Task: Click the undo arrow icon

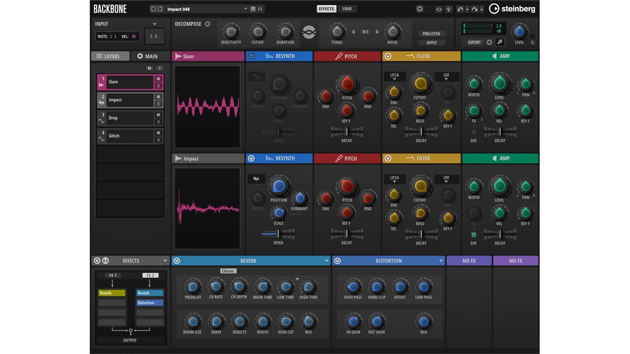Action: point(459,8)
